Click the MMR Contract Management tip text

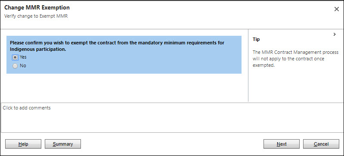click(295, 59)
